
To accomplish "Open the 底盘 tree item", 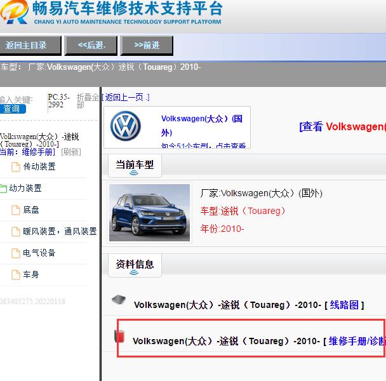I will pos(31,210).
